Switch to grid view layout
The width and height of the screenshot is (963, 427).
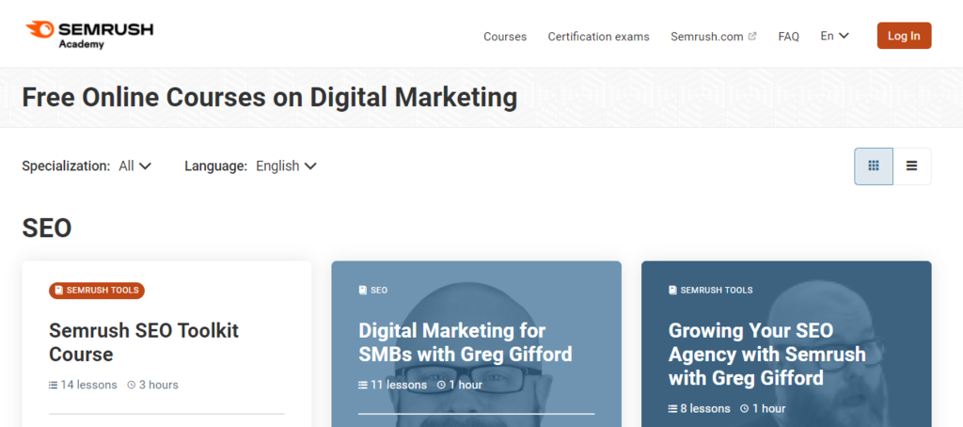(x=874, y=166)
